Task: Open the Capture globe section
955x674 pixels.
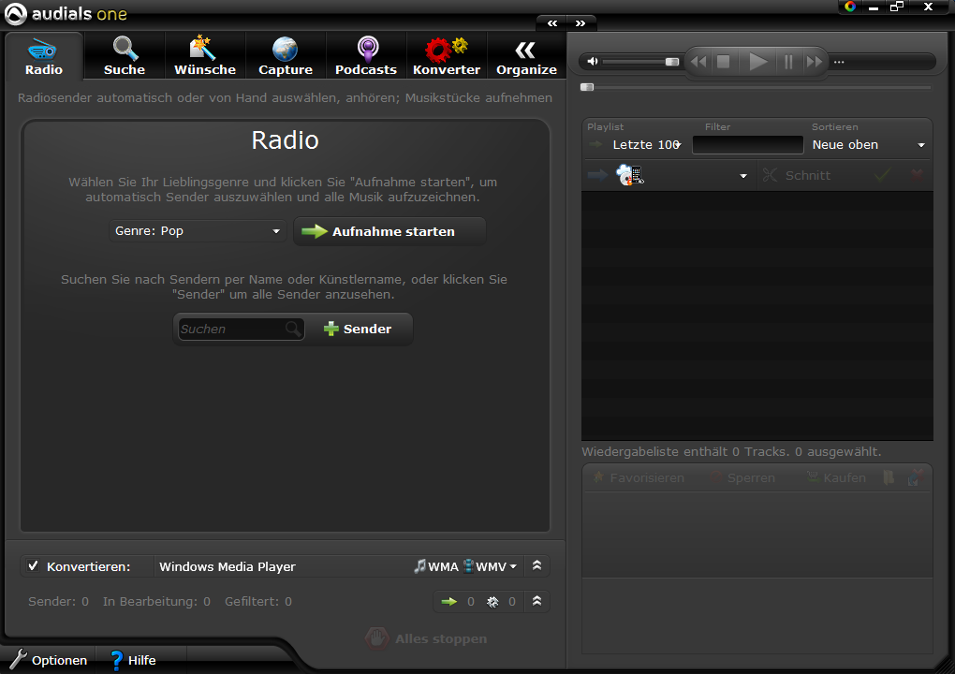Action: click(x=286, y=56)
